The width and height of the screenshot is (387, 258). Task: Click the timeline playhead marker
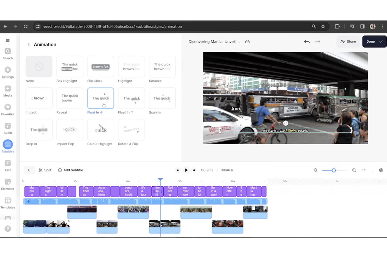tap(160, 180)
